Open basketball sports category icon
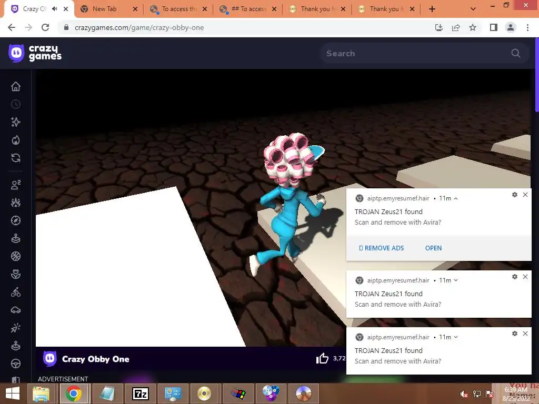The width and height of the screenshot is (539, 404). coord(15,256)
